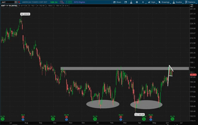The image size is (198, 125).
Task: Click the red link icon beside symbol box
Action: coord(19,2)
